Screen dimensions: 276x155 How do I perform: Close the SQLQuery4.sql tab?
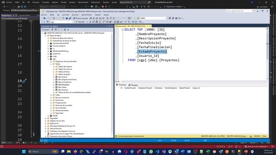(150, 26)
